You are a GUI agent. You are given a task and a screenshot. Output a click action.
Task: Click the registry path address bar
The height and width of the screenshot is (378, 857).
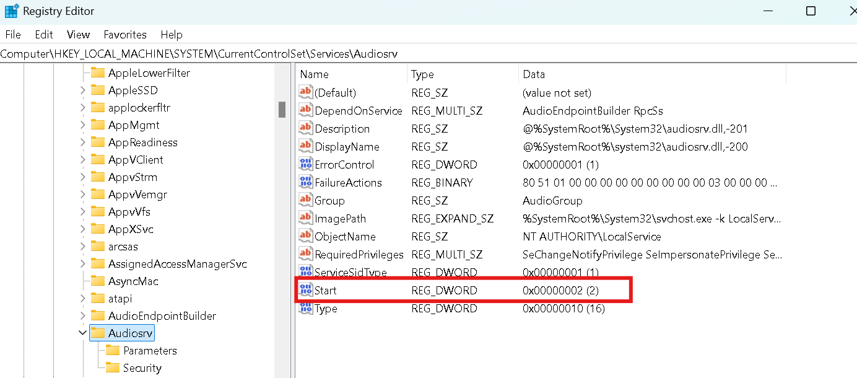pos(428,54)
